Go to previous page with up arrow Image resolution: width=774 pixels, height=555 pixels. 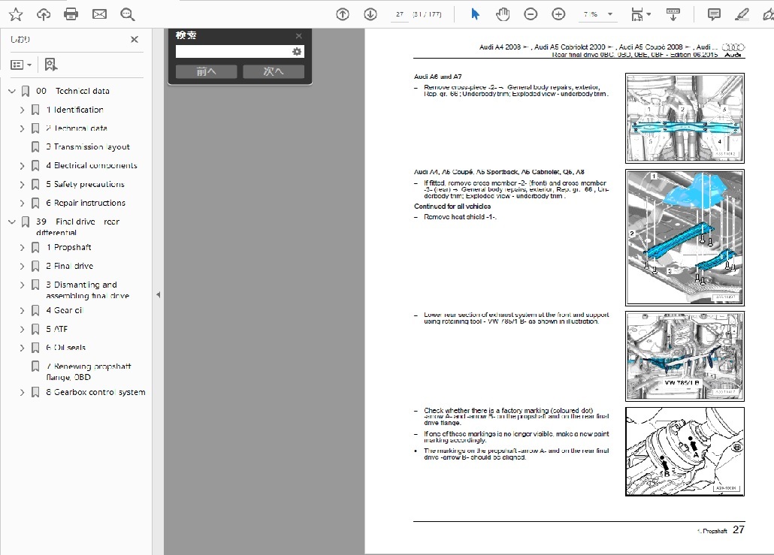point(342,14)
